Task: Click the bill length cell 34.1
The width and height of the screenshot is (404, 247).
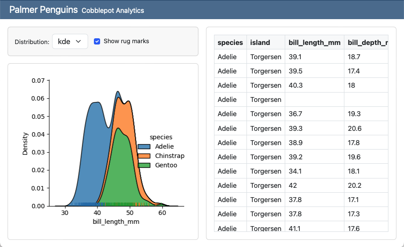Action: click(x=295, y=171)
